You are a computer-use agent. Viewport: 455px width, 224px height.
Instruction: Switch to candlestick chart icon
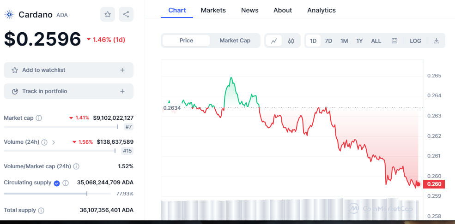pyautogui.click(x=291, y=41)
